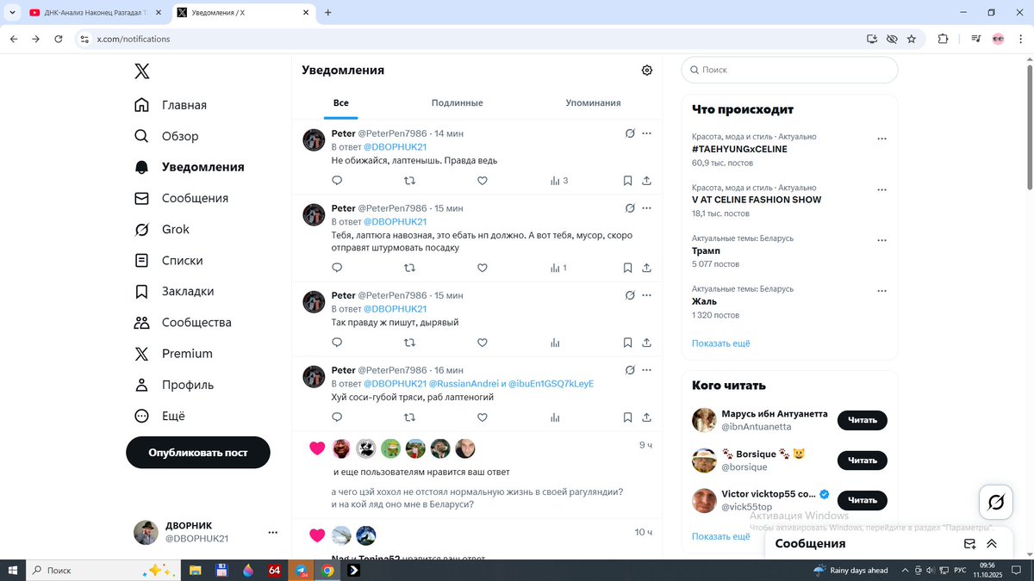This screenshot has height=581, width=1034.
Task: Open options for V AT CELINE FASHION SHOW trend
Action: click(x=881, y=190)
